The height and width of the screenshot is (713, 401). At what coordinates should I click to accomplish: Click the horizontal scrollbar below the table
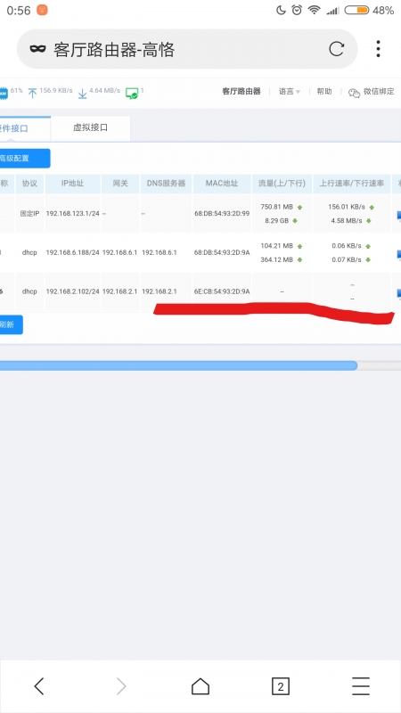(178, 365)
